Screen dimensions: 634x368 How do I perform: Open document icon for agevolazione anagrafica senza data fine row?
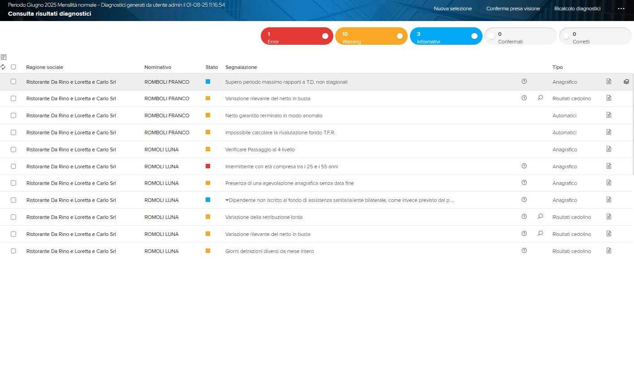[608, 183]
